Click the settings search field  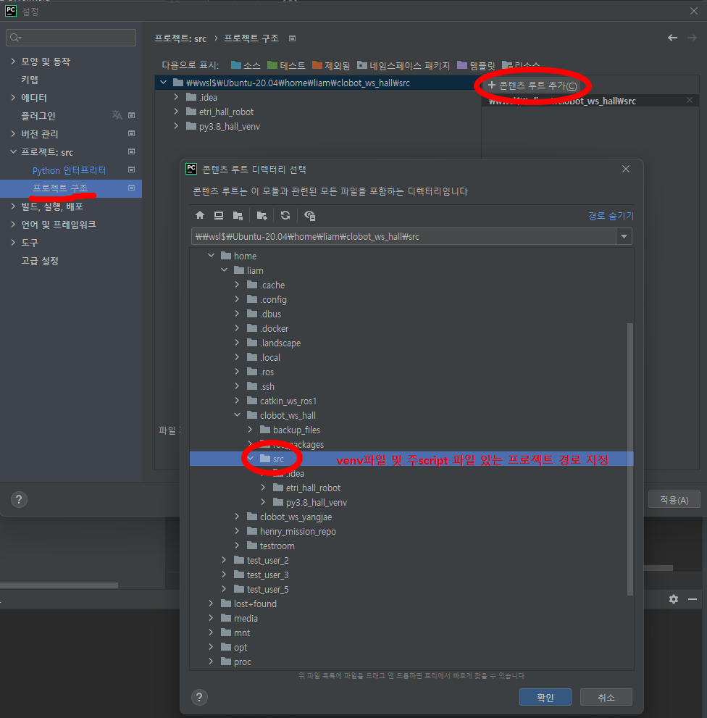tap(71, 38)
